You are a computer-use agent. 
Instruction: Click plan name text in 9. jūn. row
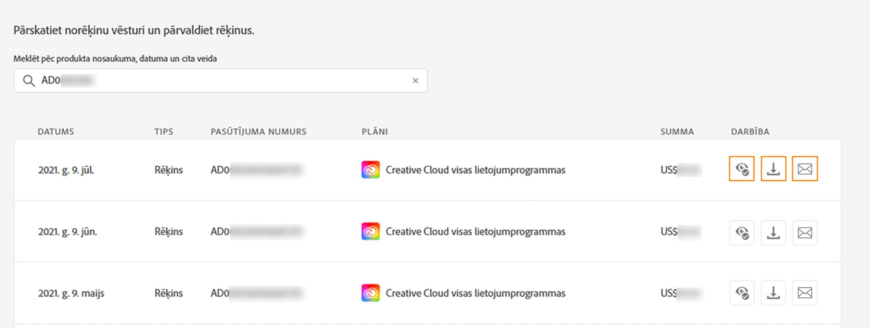(475, 232)
